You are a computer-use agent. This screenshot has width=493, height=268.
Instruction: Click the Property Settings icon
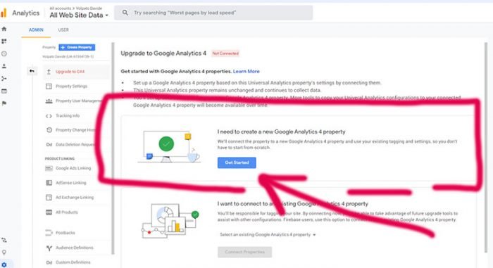pos(49,86)
